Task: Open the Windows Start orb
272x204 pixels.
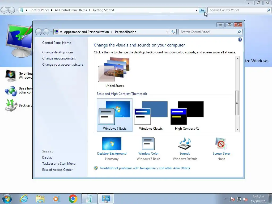Action: coord(7,199)
